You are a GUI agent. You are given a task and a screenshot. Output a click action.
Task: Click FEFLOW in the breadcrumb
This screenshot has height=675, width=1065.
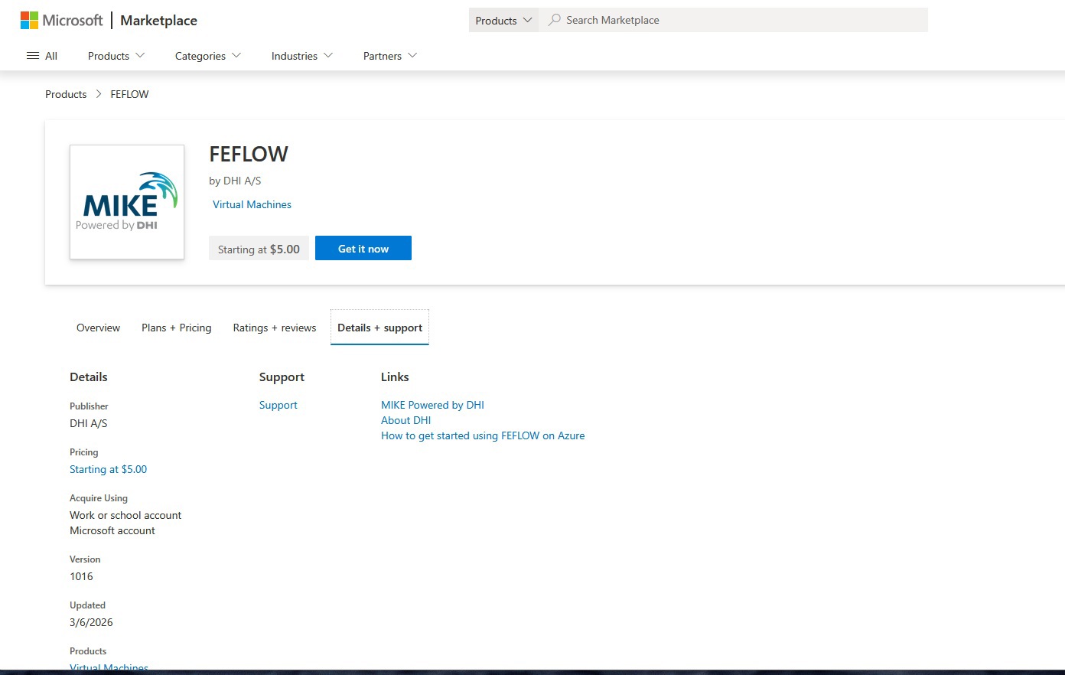(129, 94)
